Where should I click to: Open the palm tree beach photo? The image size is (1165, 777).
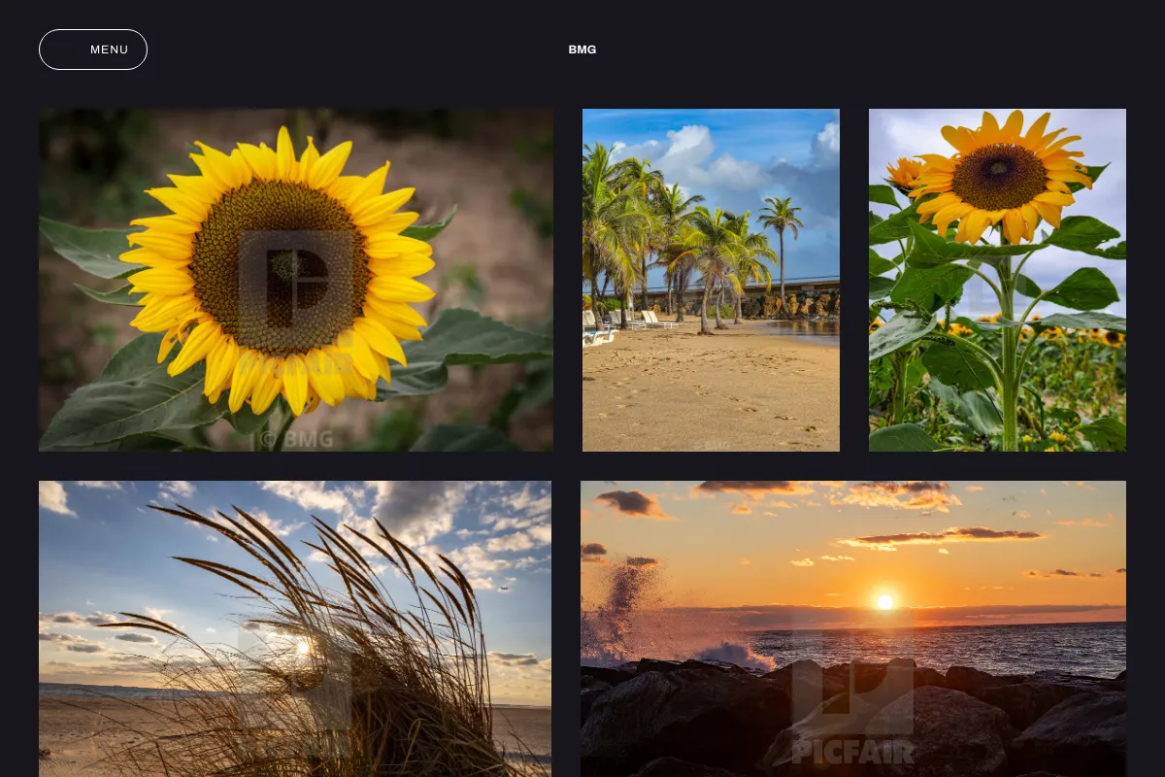click(x=711, y=280)
